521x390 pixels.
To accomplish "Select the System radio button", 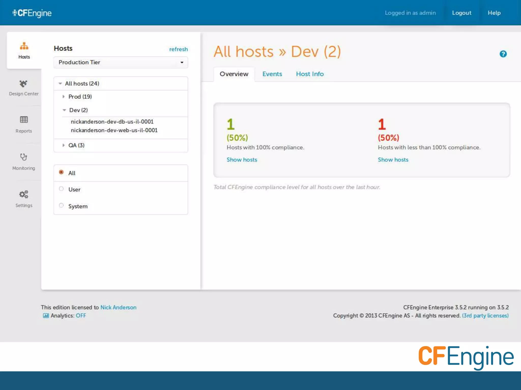I will [x=61, y=205].
